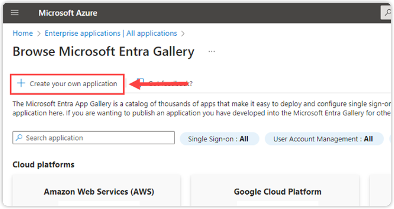Click the Cloud platforms heading
Viewport: 394px width, 209px height.
(43, 164)
